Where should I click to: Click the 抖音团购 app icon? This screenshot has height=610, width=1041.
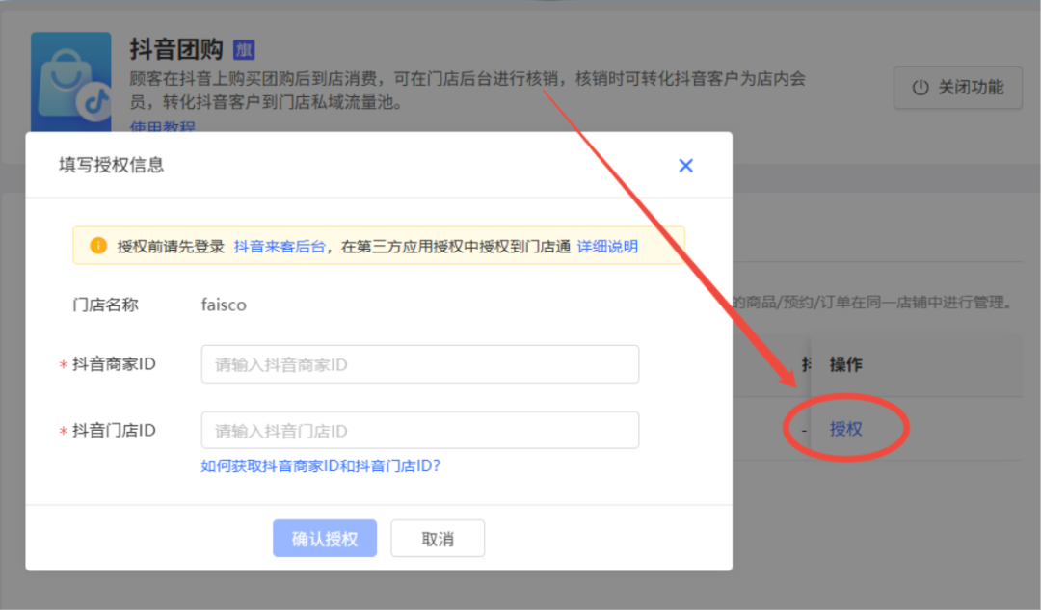pos(71,82)
